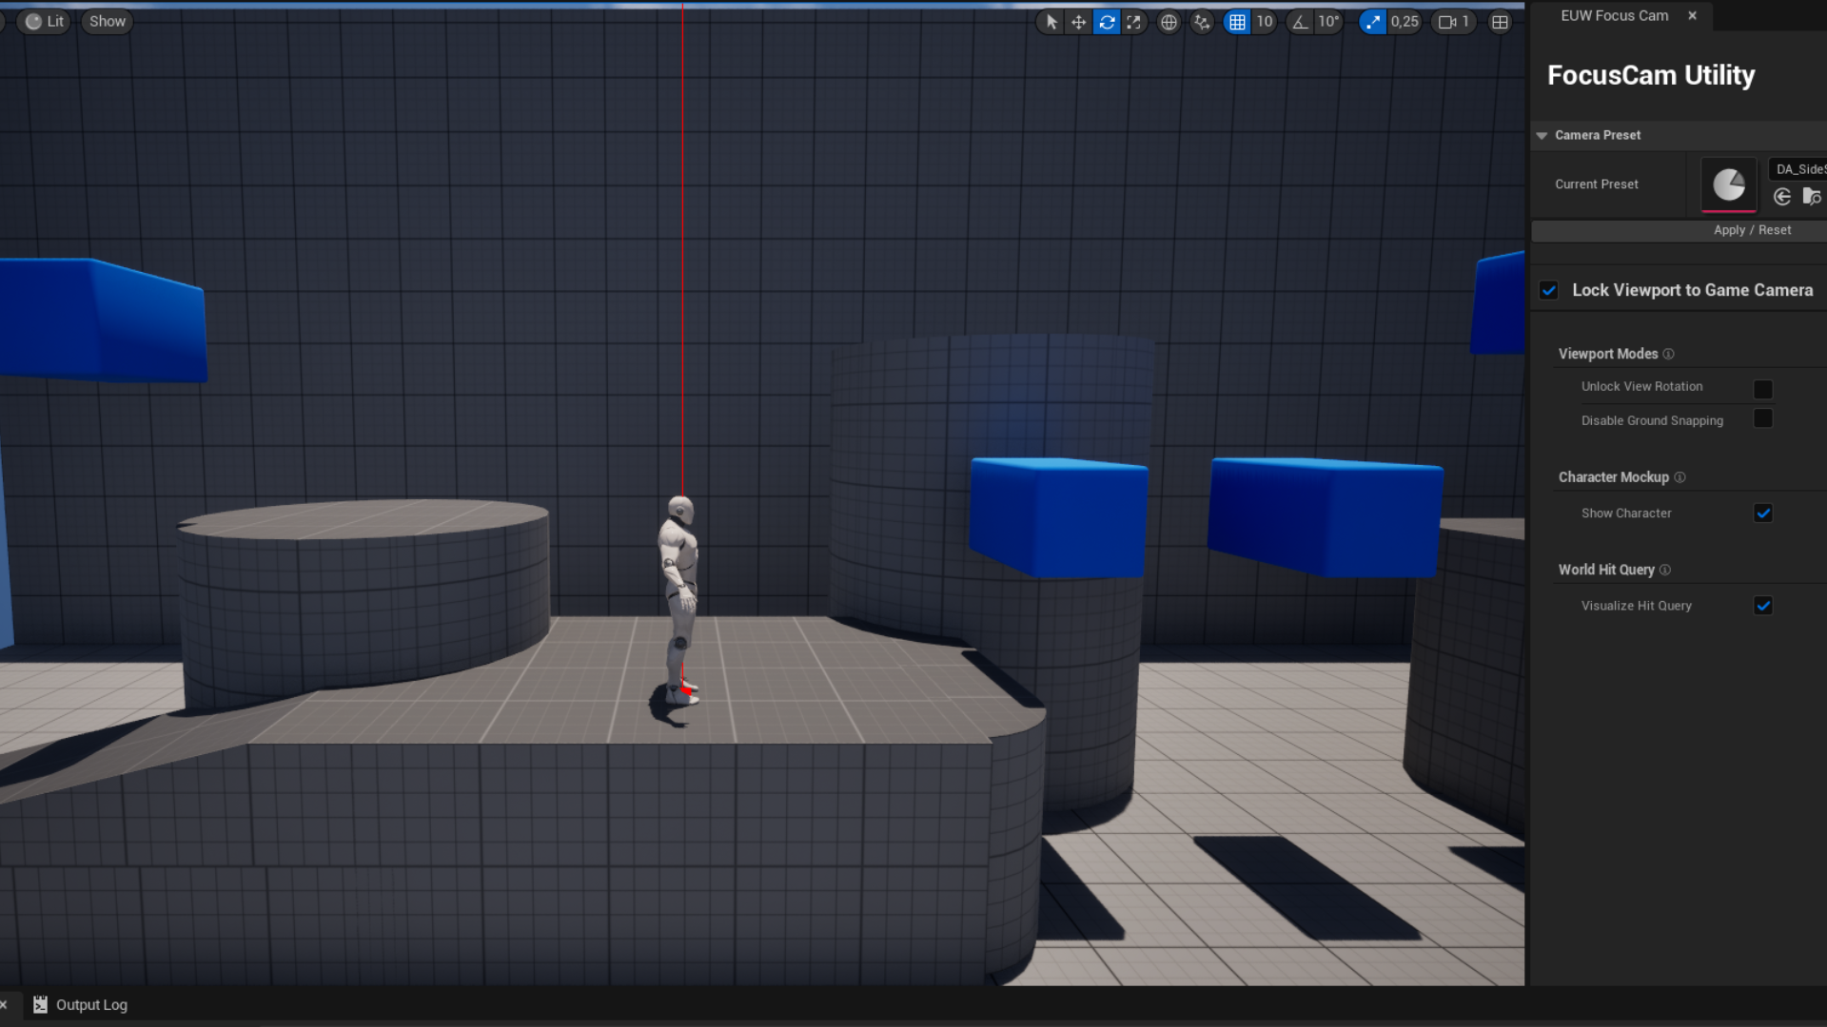Open scale snap 0,25 dropdown
This screenshot has height=1027, width=1827.
pos(1405,22)
